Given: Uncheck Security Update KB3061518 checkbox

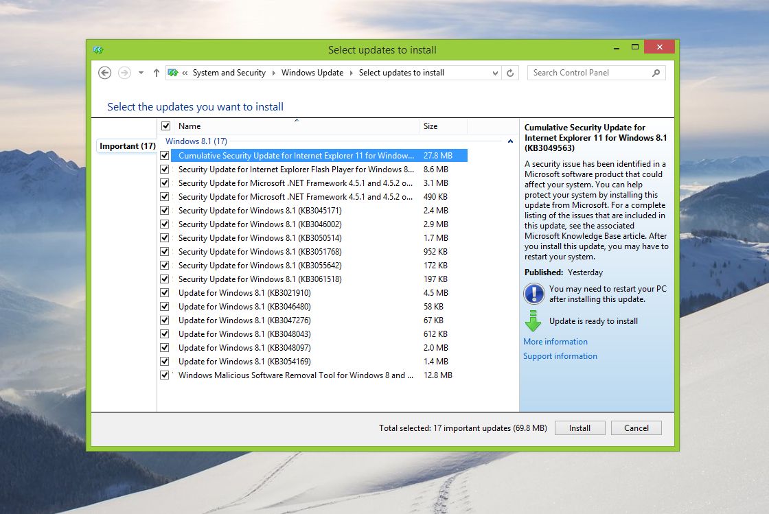Looking at the screenshot, I should click(165, 279).
